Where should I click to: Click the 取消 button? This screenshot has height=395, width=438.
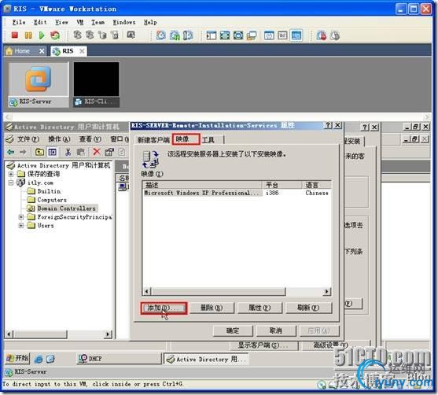click(276, 330)
